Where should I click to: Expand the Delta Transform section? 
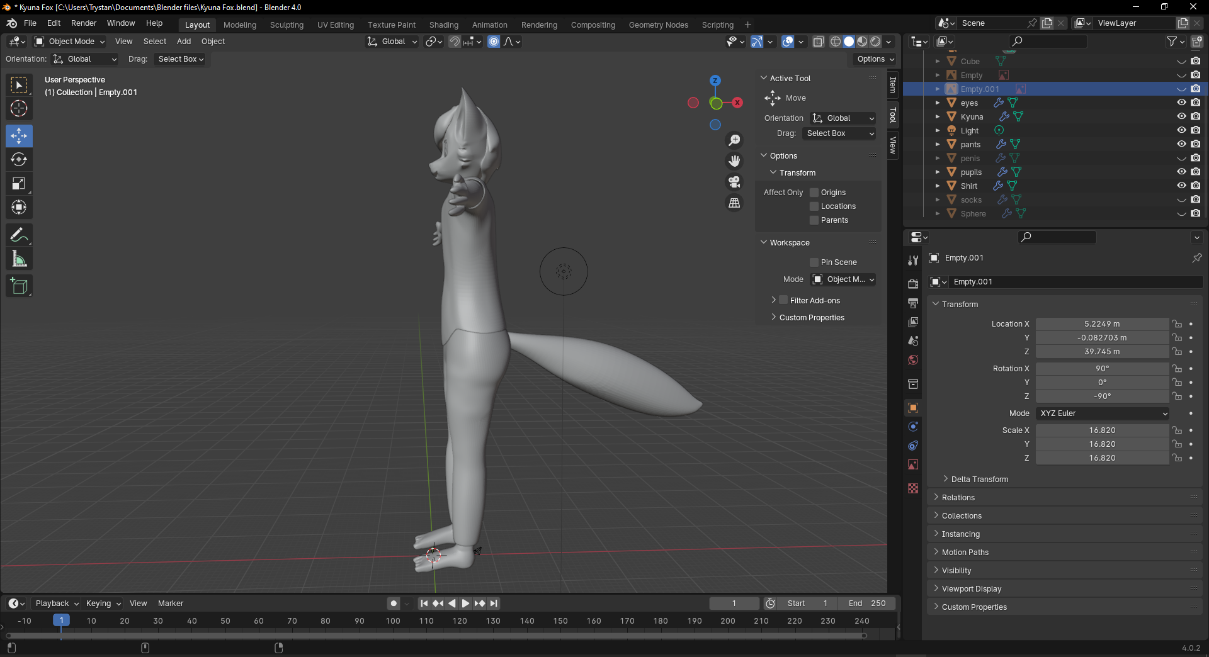click(979, 480)
